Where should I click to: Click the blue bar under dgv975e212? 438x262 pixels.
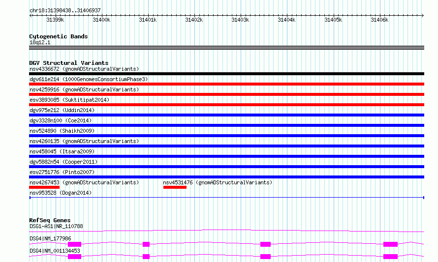[x=226, y=115]
